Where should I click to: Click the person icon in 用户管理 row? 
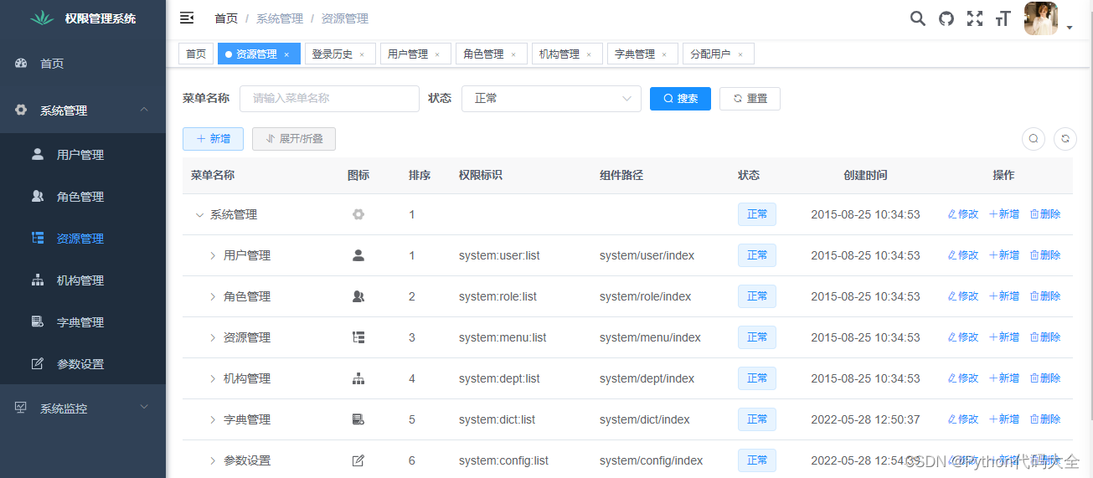tap(358, 255)
